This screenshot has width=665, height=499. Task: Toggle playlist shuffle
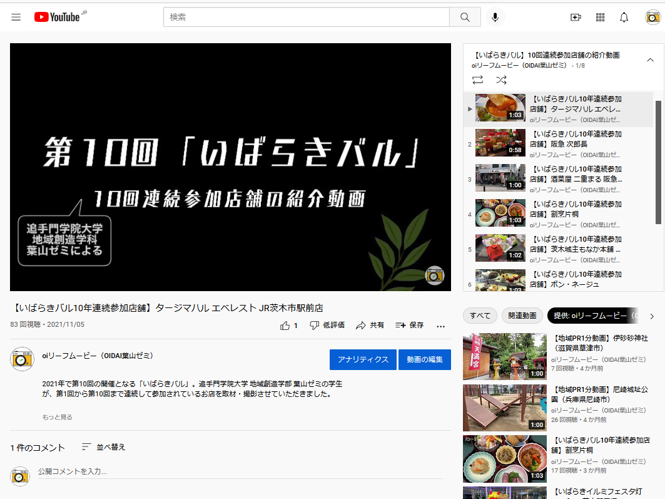[501, 80]
